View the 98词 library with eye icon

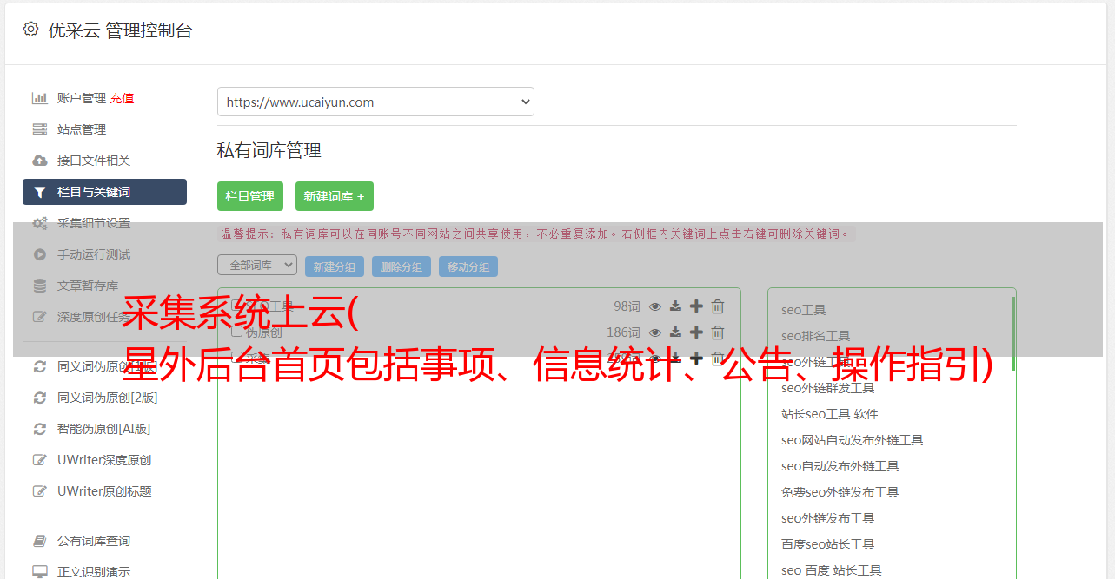(655, 306)
